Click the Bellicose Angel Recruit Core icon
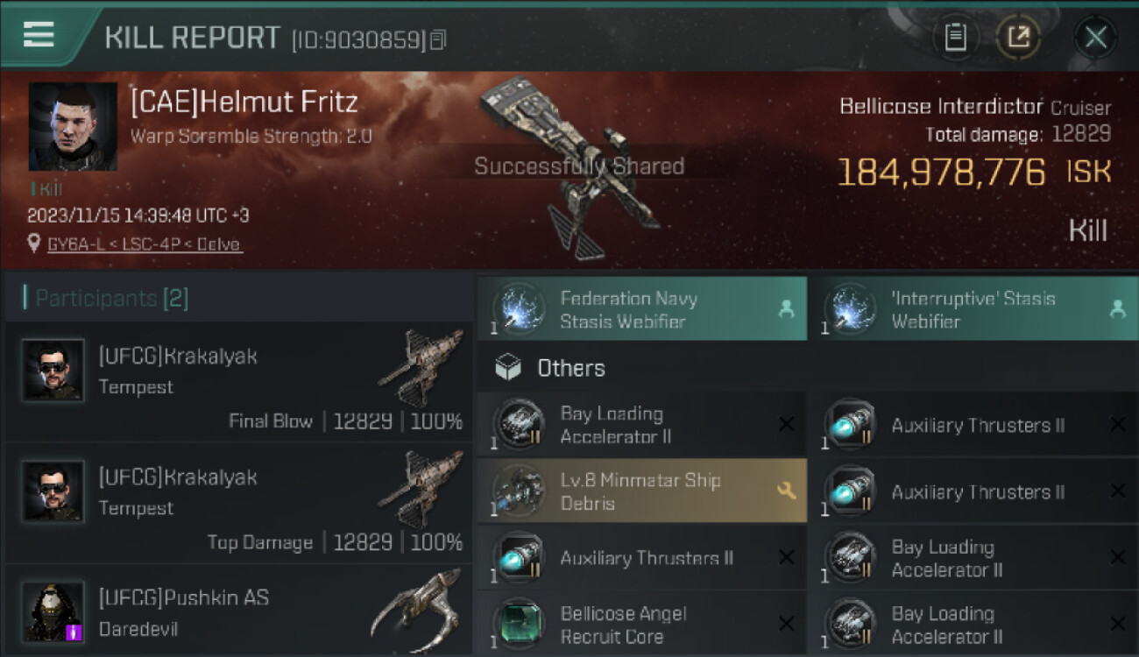This screenshot has height=657, width=1139. point(520,625)
